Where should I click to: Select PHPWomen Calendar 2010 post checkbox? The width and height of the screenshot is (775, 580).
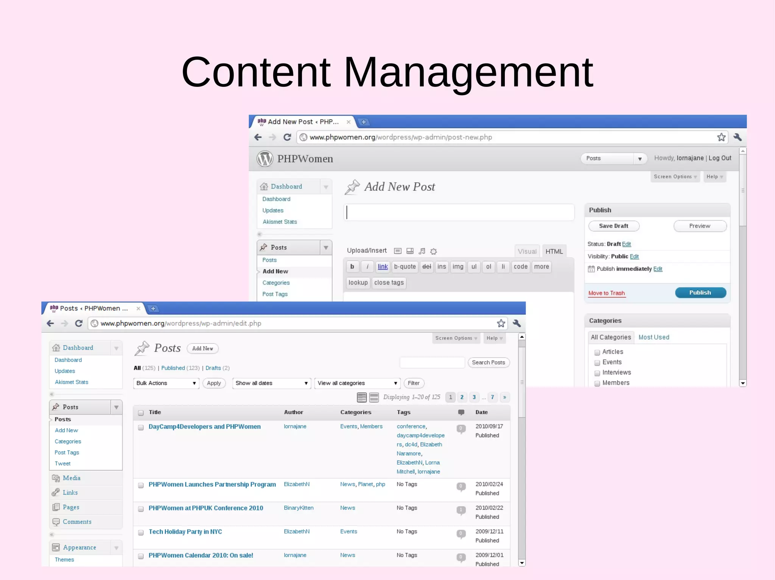141,557
